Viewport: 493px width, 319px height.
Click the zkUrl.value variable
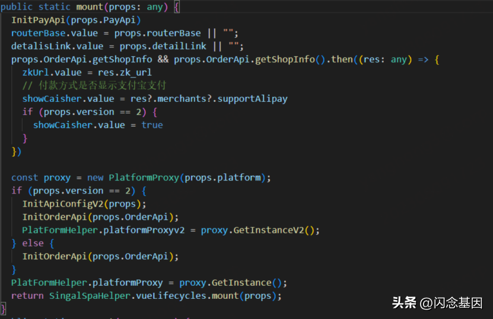click(x=52, y=72)
